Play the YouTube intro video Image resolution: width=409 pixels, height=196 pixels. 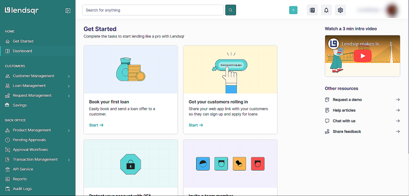[x=363, y=56]
